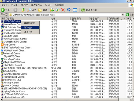The height and width of the screenshot is (101, 134).
Task: Click the Move To folder icon
Action: [52, 10]
